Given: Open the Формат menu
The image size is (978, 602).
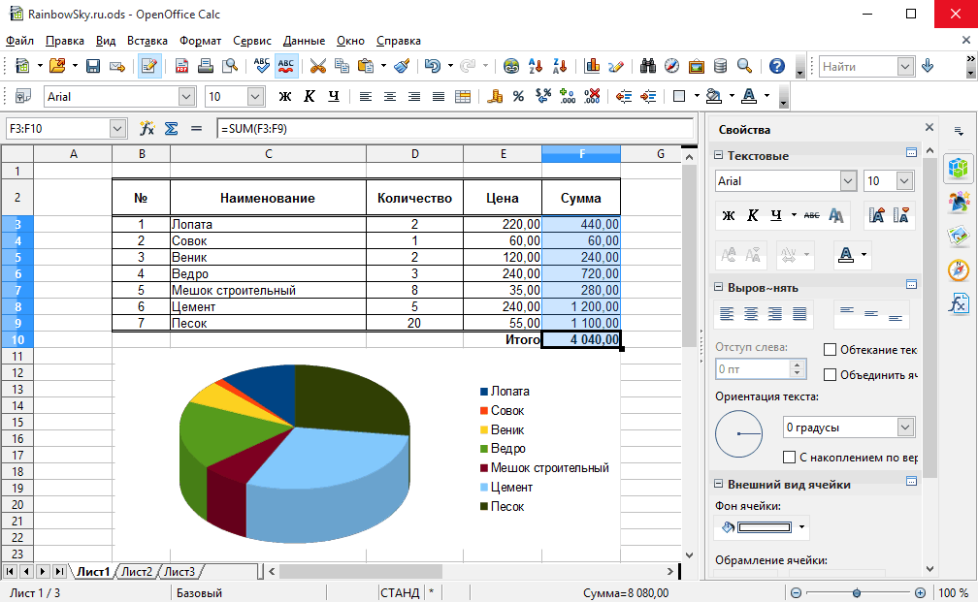Looking at the screenshot, I should [x=200, y=41].
